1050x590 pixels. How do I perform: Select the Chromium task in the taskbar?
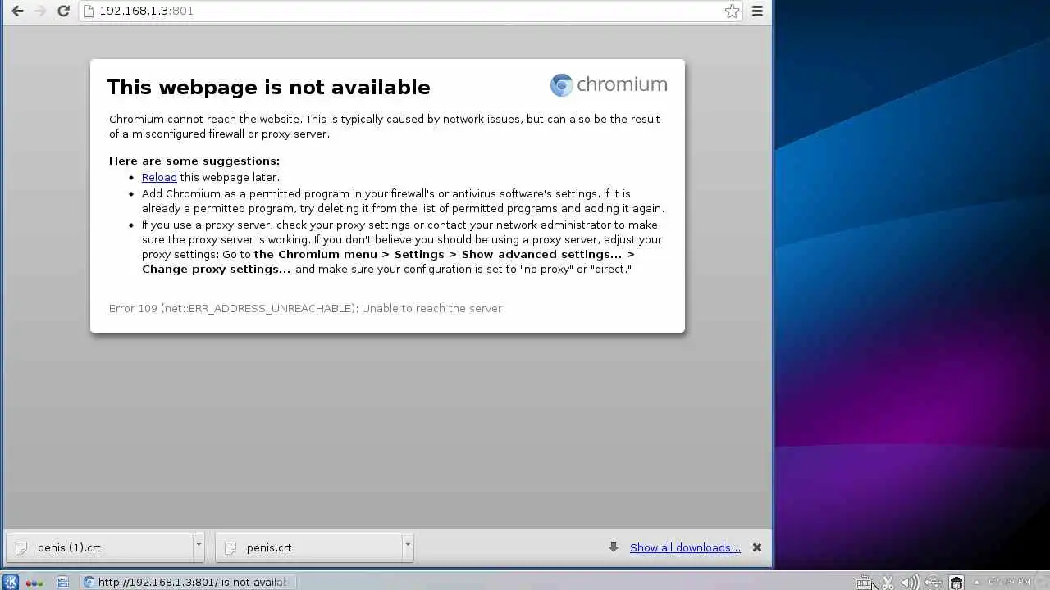pos(188,582)
